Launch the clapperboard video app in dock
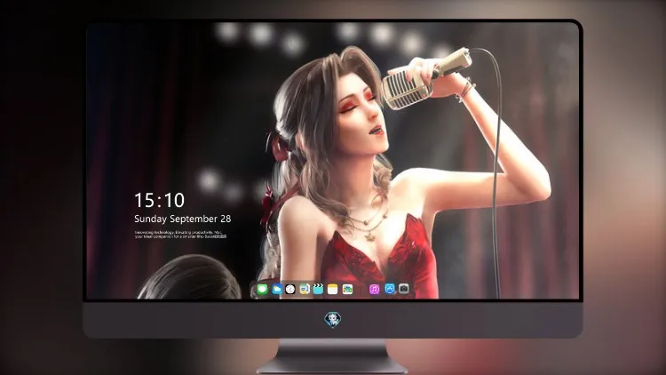The width and height of the screenshot is (666, 375). tap(318, 290)
